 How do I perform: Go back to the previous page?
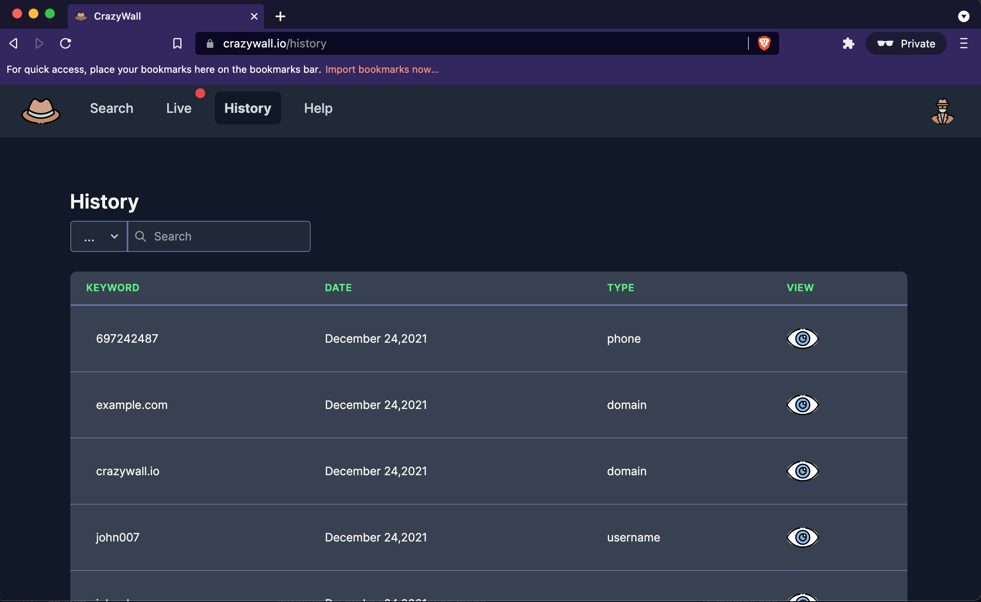13,43
